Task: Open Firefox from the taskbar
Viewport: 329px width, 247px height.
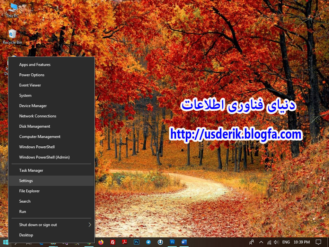Action: click(101, 242)
